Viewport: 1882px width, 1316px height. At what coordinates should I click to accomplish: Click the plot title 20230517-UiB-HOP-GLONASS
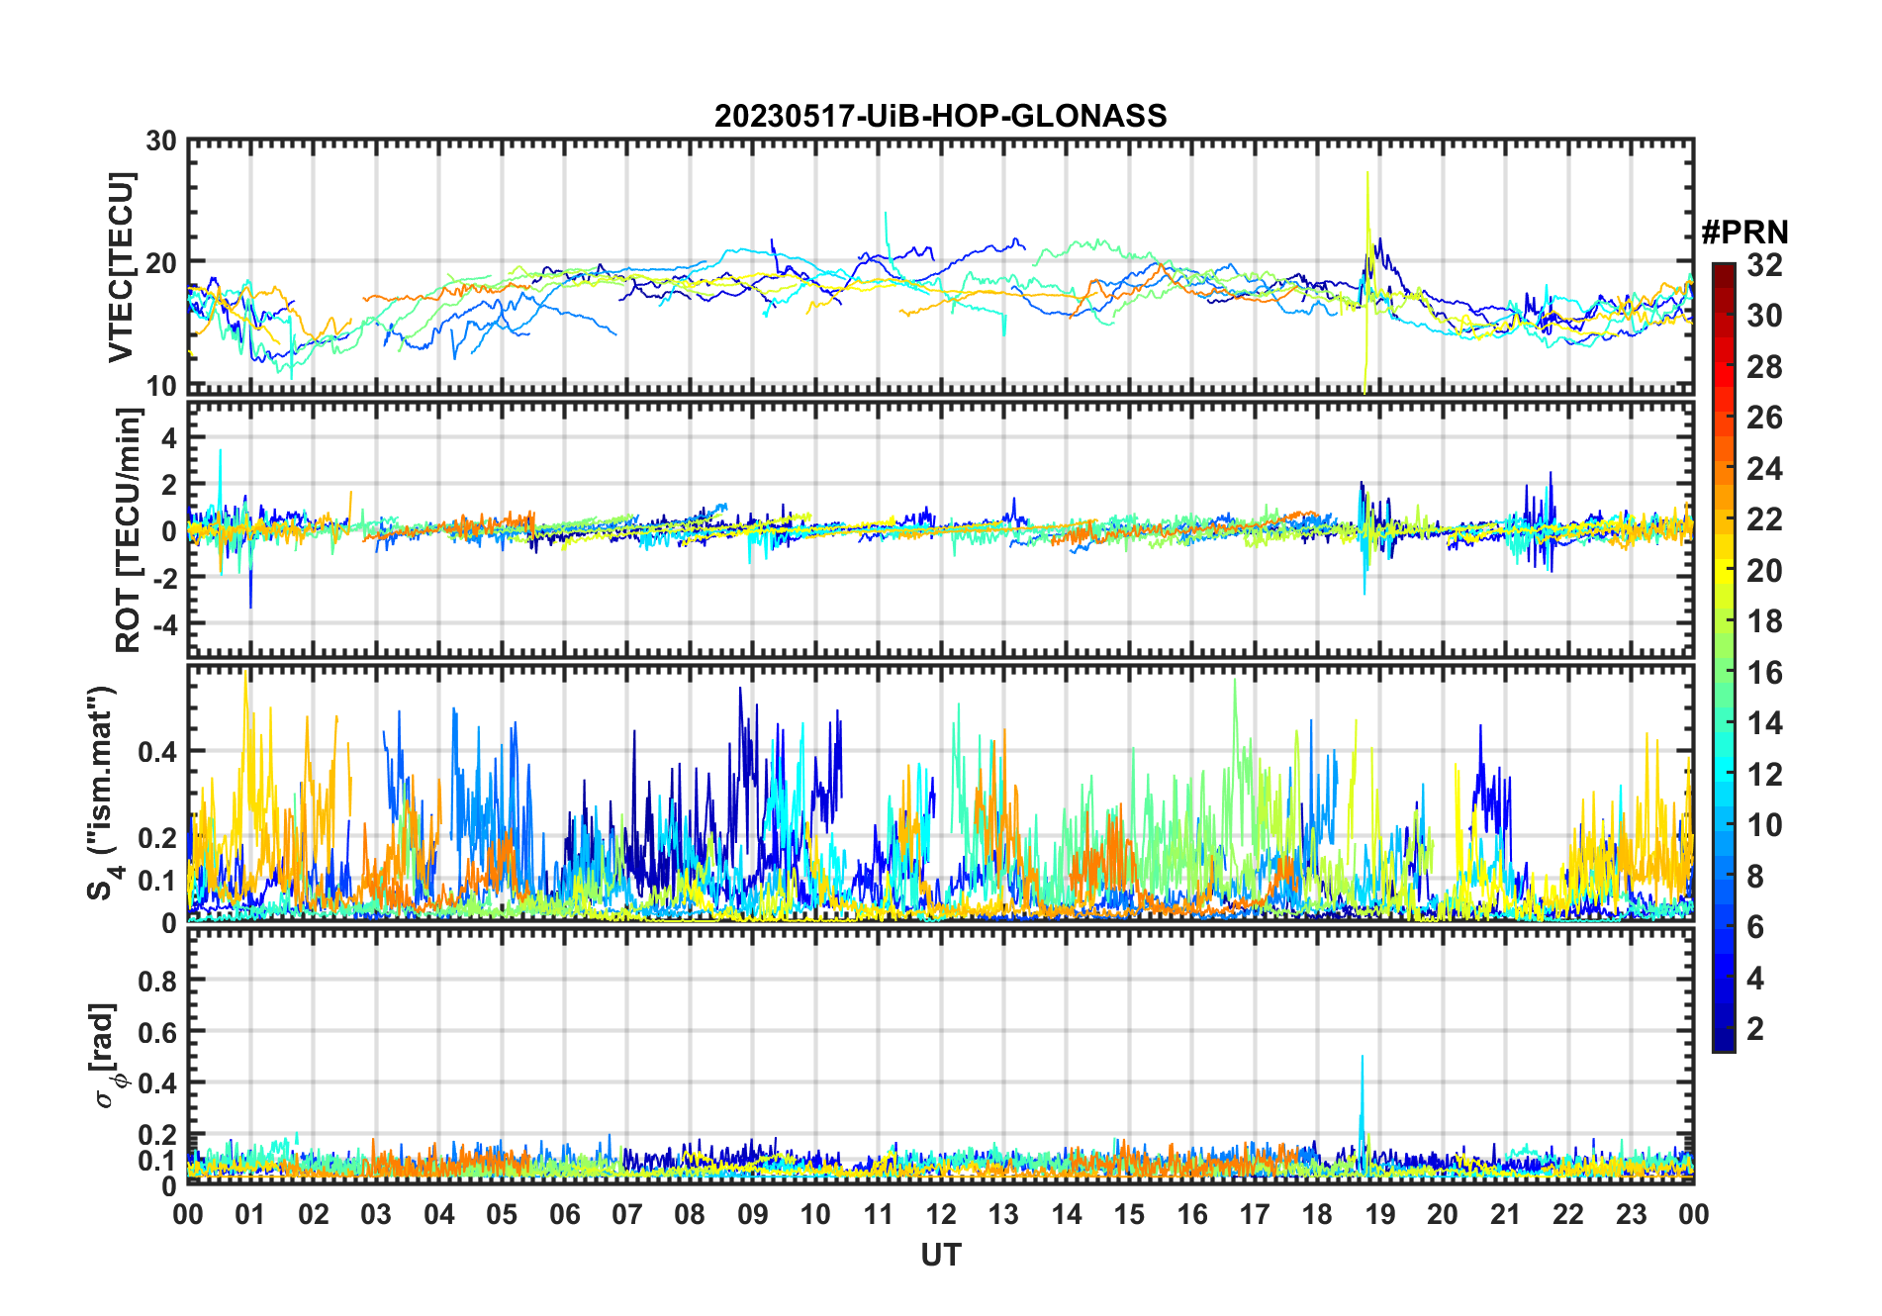click(940, 116)
